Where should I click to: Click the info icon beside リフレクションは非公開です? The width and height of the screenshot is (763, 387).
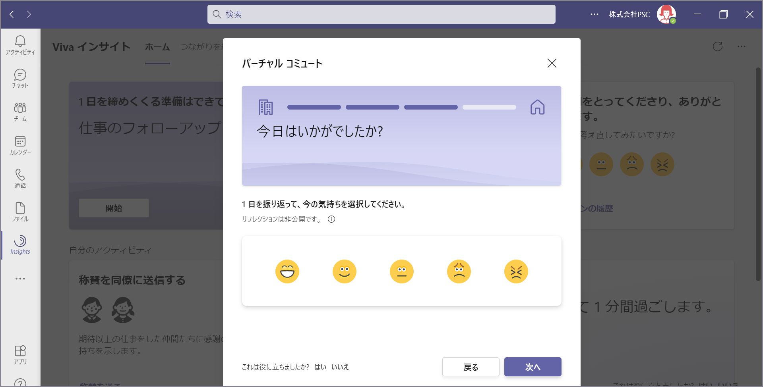(331, 219)
